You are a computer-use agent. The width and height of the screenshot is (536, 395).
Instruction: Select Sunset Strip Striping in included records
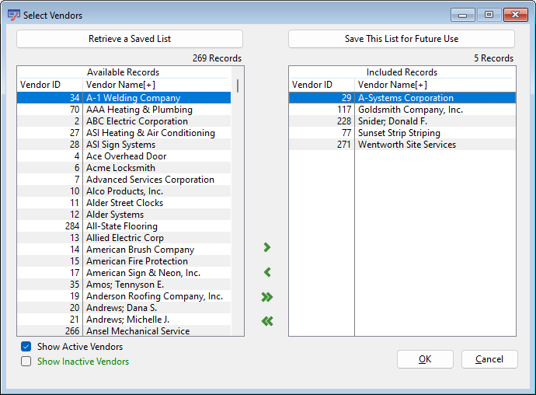pyautogui.click(x=399, y=133)
